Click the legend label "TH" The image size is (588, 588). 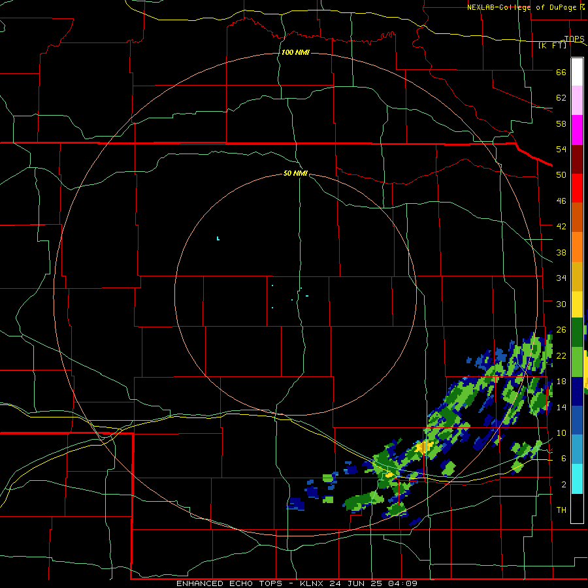(561, 510)
